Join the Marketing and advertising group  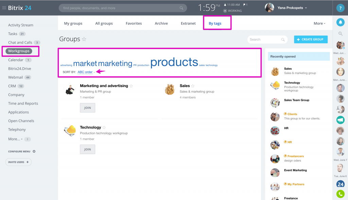[87, 108]
